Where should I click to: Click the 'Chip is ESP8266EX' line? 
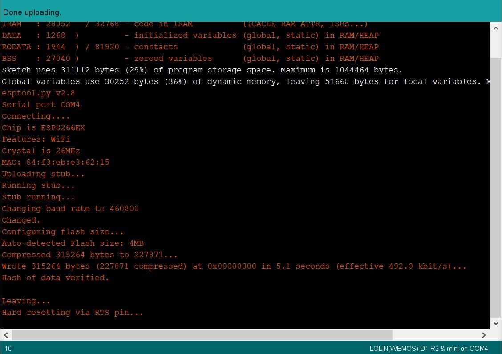pyautogui.click(x=43, y=127)
